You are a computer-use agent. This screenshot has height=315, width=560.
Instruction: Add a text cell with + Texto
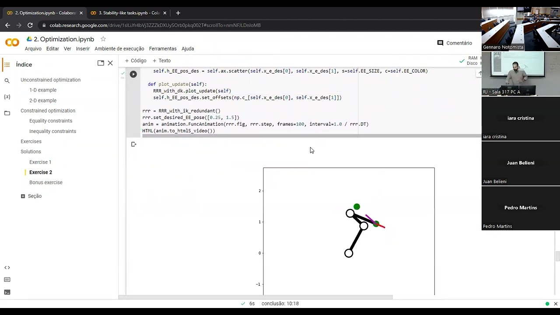161,61
